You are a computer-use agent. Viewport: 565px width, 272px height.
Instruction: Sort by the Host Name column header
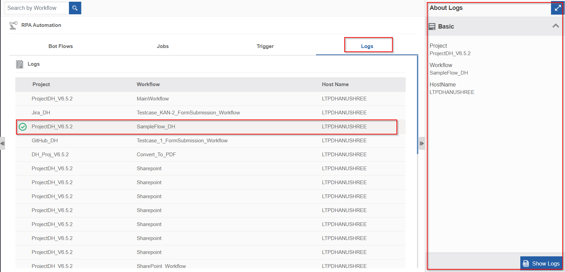click(x=335, y=84)
